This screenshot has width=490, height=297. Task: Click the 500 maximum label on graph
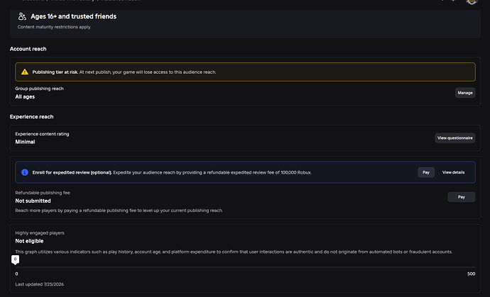472,274
